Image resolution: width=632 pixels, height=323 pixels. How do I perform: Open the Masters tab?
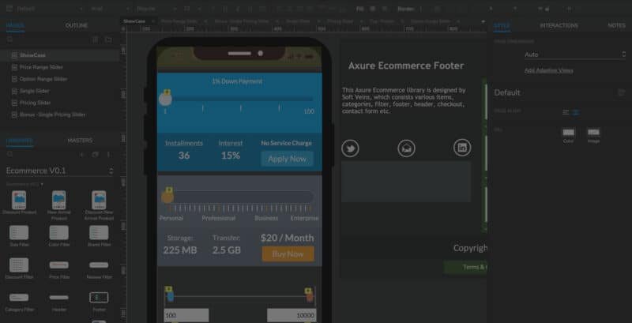[80, 140]
